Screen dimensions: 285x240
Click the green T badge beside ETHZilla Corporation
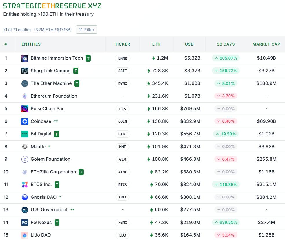pos(81,172)
